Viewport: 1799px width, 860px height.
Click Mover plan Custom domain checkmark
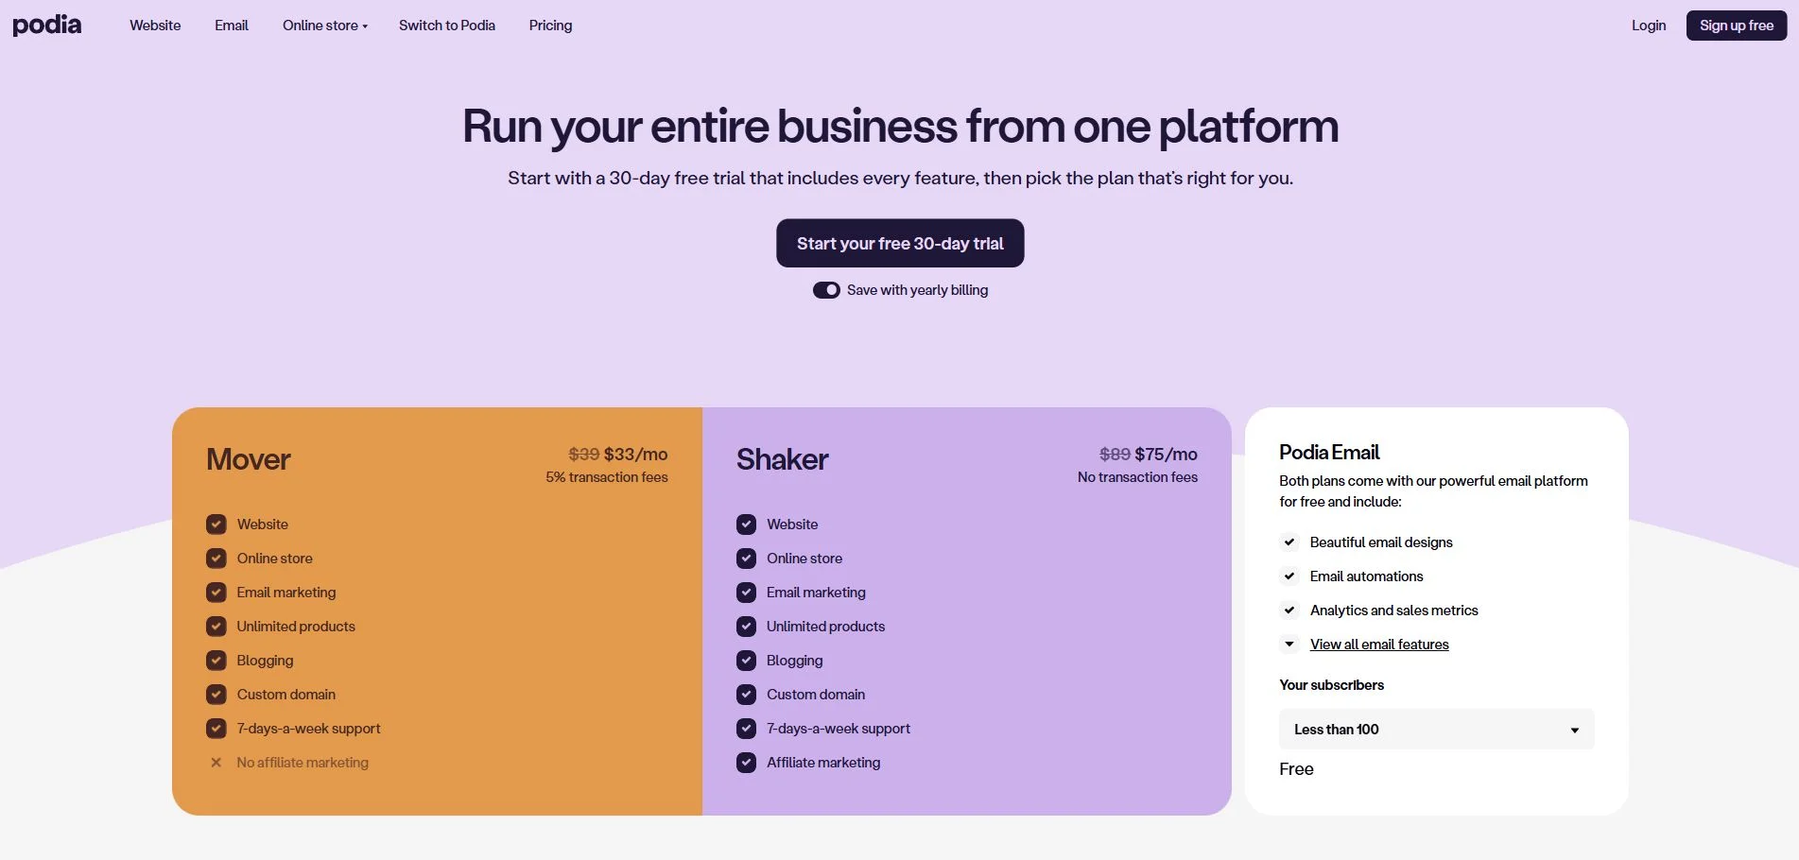[216, 695]
